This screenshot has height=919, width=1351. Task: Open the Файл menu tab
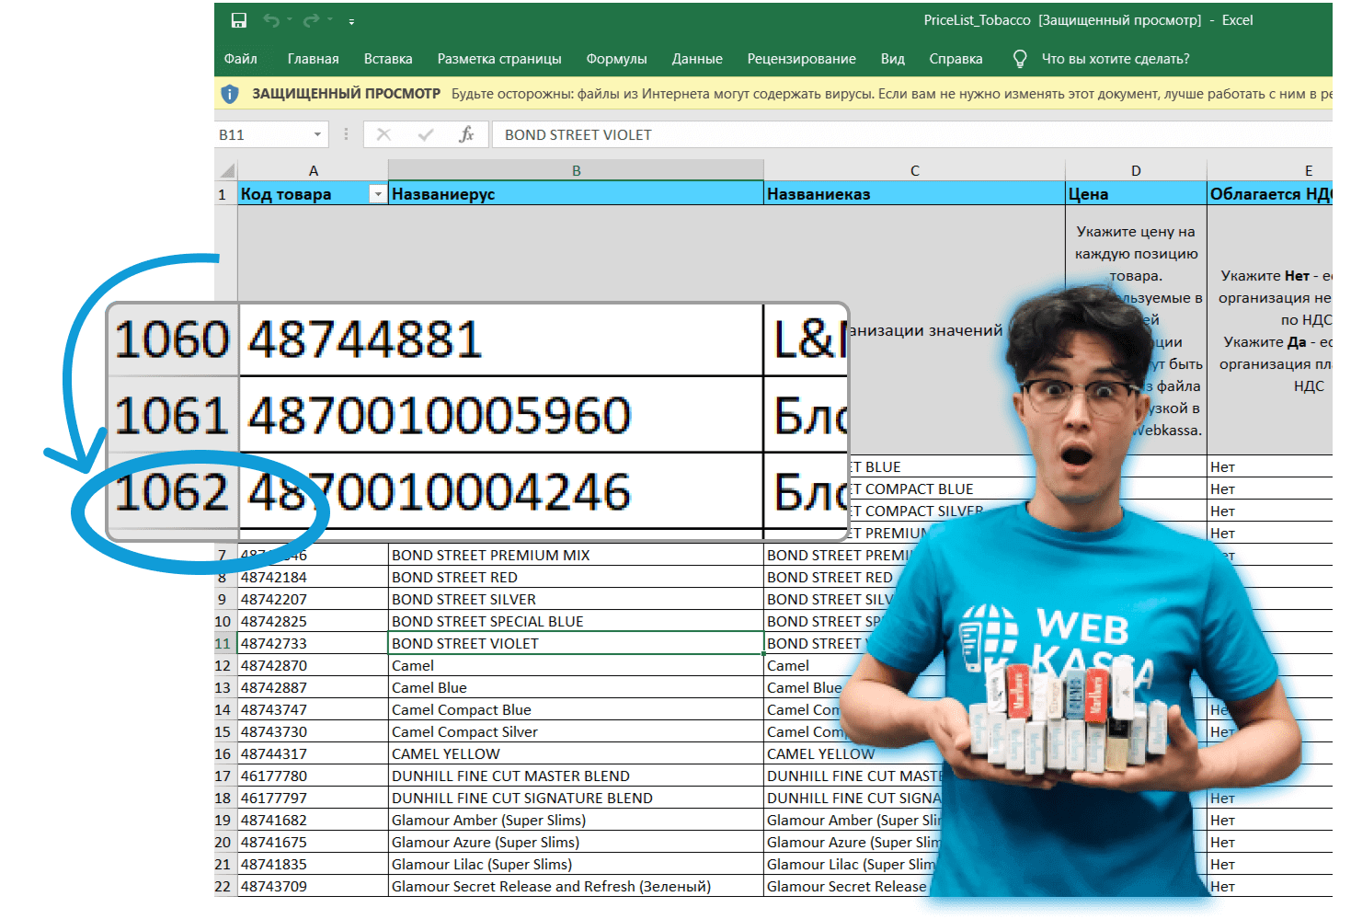click(x=240, y=59)
